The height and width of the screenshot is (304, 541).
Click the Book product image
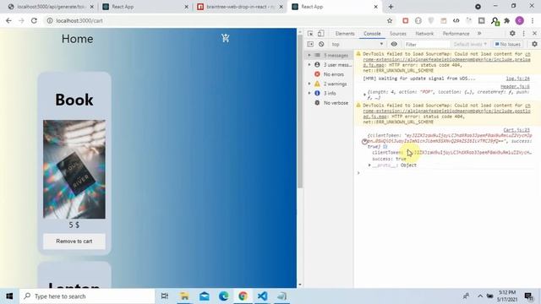[x=74, y=169]
